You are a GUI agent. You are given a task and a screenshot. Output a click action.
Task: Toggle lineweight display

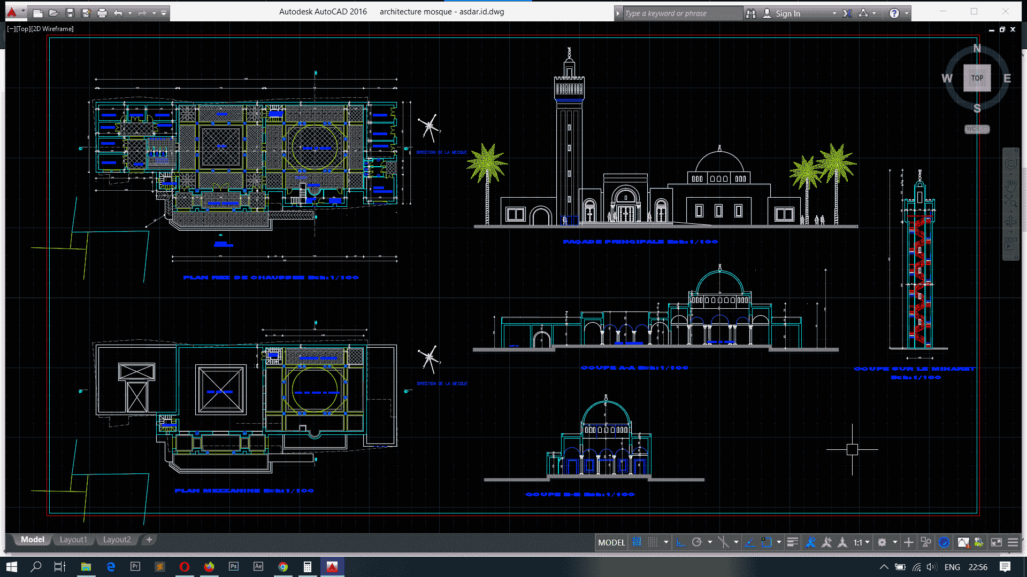792,542
